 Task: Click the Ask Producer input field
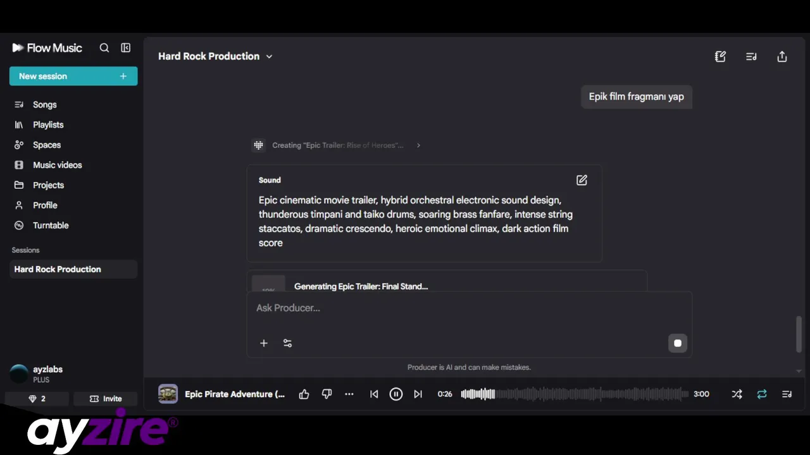pos(468,308)
